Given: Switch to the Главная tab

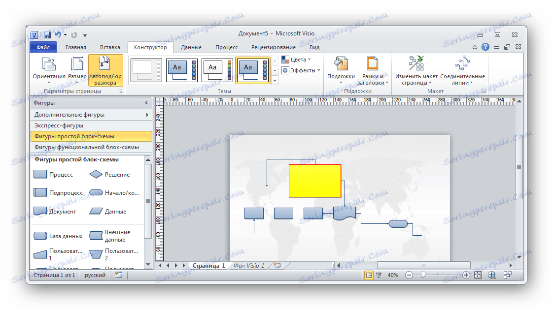Looking at the screenshot, I should coord(76,47).
